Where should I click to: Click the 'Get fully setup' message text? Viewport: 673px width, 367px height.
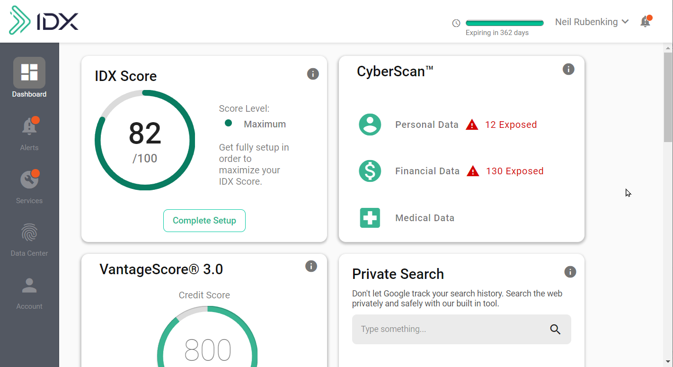click(254, 164)
